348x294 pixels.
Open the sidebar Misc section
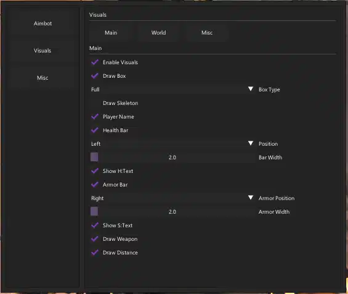[42, 78]
